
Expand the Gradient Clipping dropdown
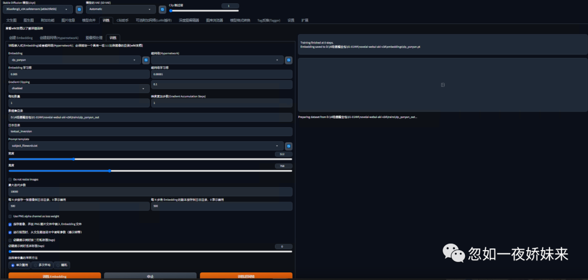(79, 89)
